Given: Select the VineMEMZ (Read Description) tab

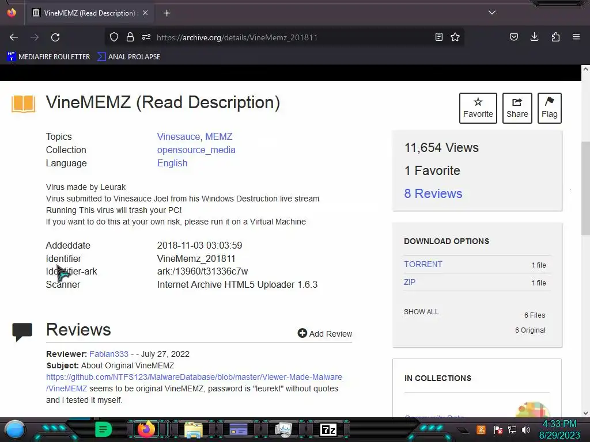Looking at the screenshot, I should click(x=89, y=13).
